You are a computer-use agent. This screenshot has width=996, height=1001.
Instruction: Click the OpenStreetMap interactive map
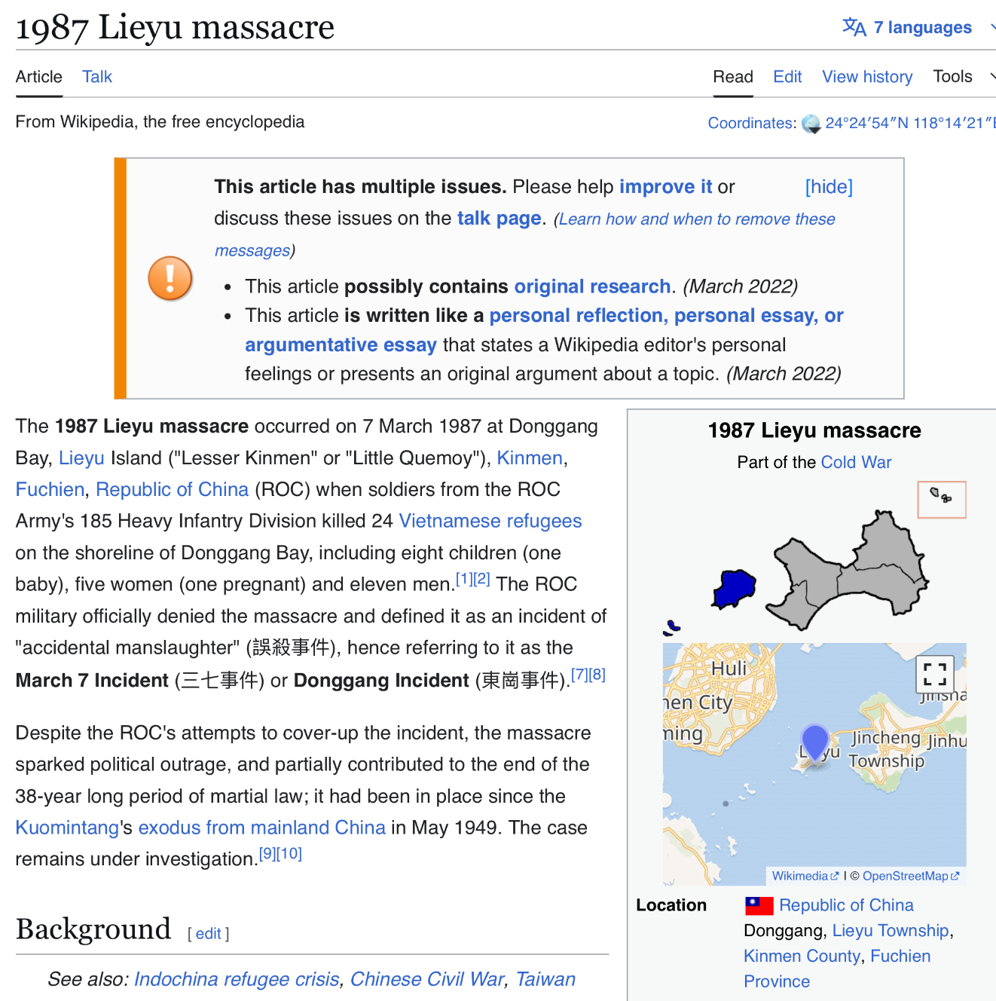coord(814,764)
